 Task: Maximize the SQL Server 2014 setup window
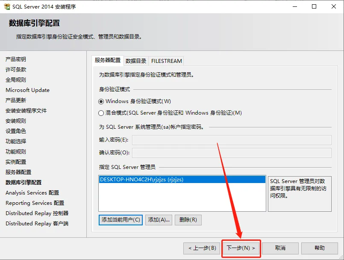pyautogui.click(x=314, y=6)
